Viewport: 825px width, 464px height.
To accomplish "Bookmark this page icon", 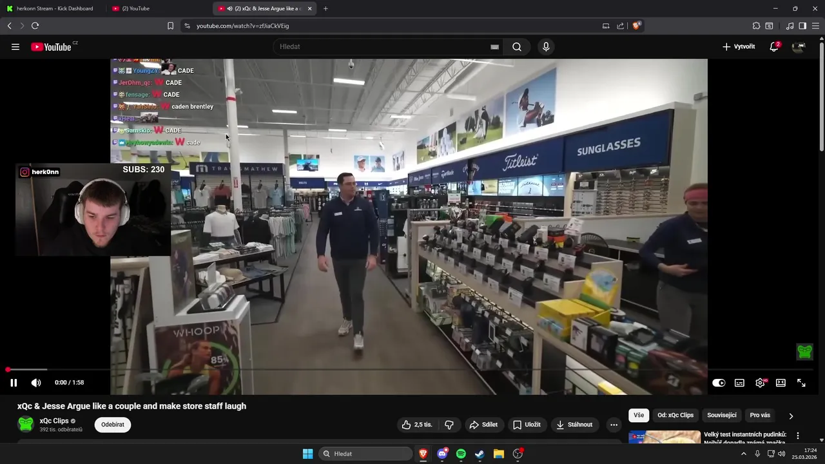I will (x=170, y=26).
